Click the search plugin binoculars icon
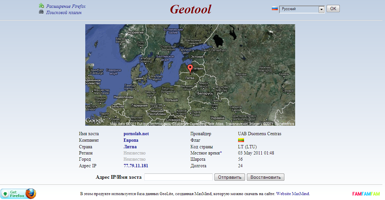The image size is (385, 200). (41, 12)
